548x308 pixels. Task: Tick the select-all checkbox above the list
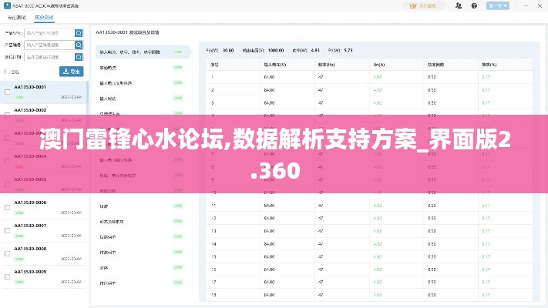tap(7, 72)
